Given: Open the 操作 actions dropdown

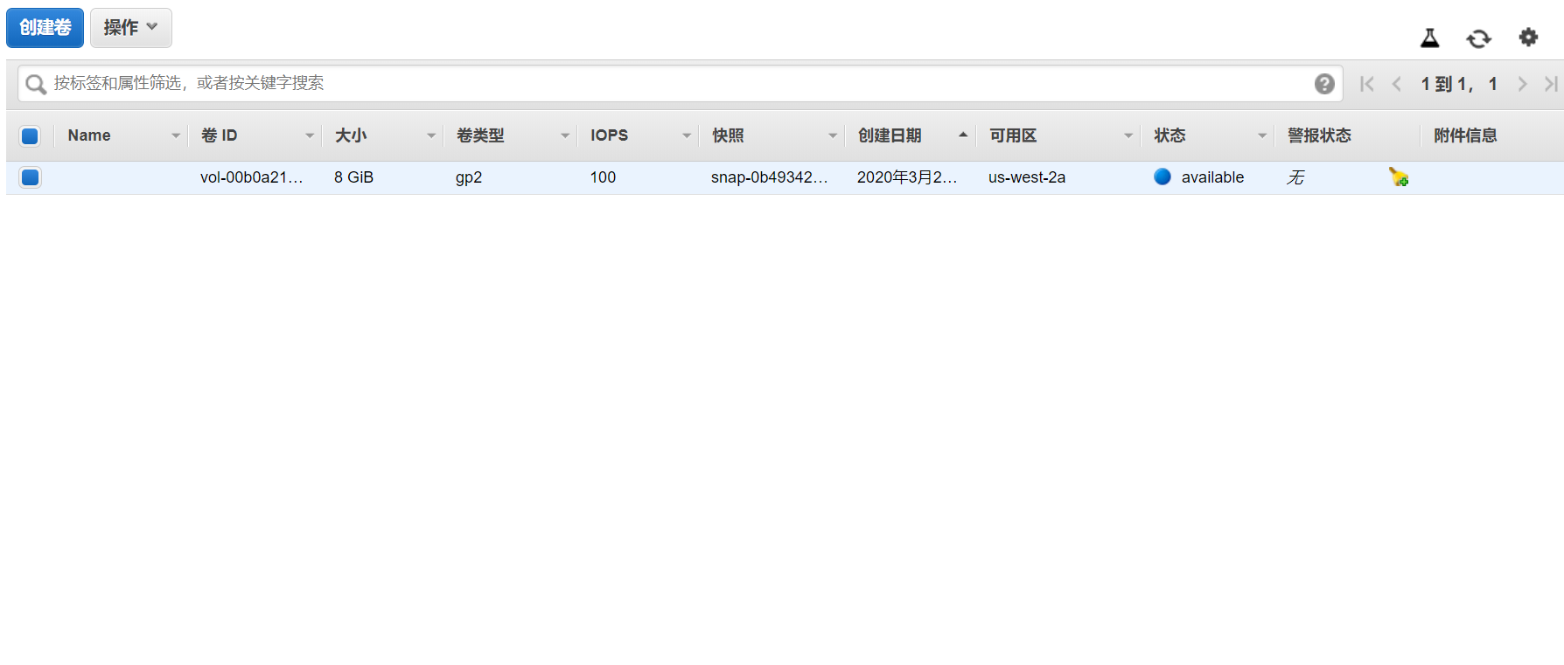Looking at the screenshot, I should coord(130,28).
